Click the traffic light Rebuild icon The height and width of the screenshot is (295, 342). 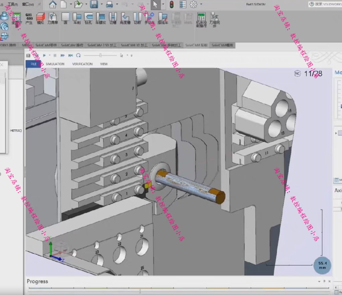click(171, 4)
